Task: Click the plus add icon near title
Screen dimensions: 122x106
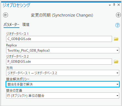Action: [118, 15]
